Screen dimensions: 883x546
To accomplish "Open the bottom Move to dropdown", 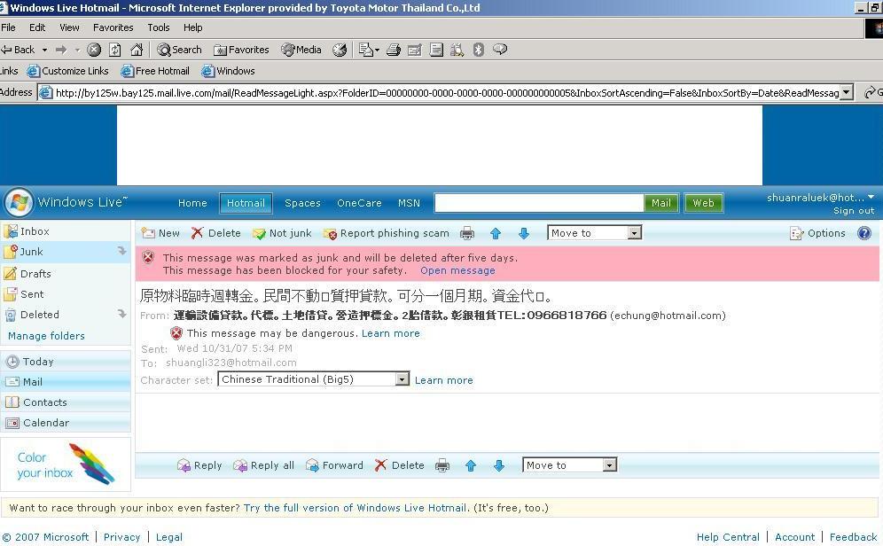I will coord(609,465).
